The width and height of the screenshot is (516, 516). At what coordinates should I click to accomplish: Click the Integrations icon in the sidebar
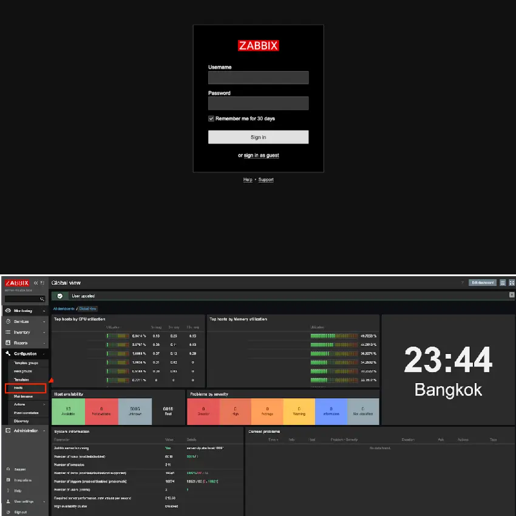8,480
